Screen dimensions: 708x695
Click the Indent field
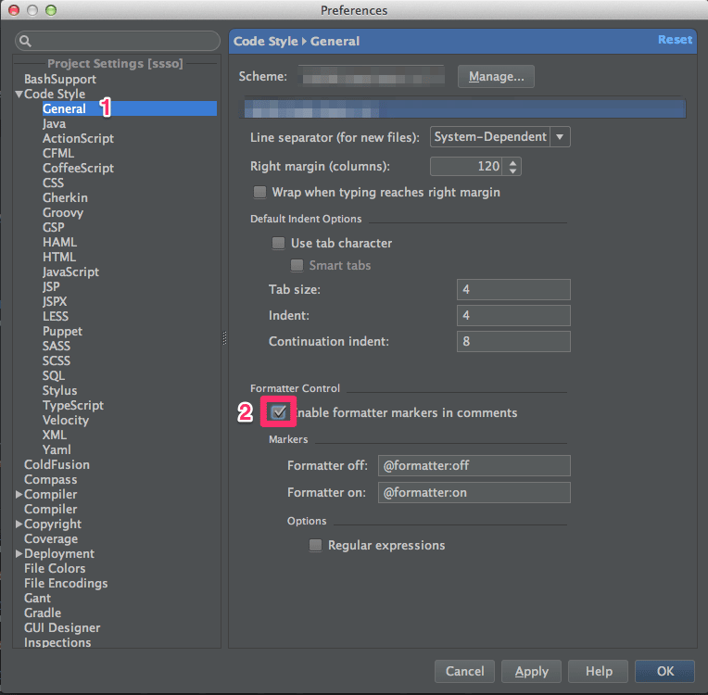513,315
